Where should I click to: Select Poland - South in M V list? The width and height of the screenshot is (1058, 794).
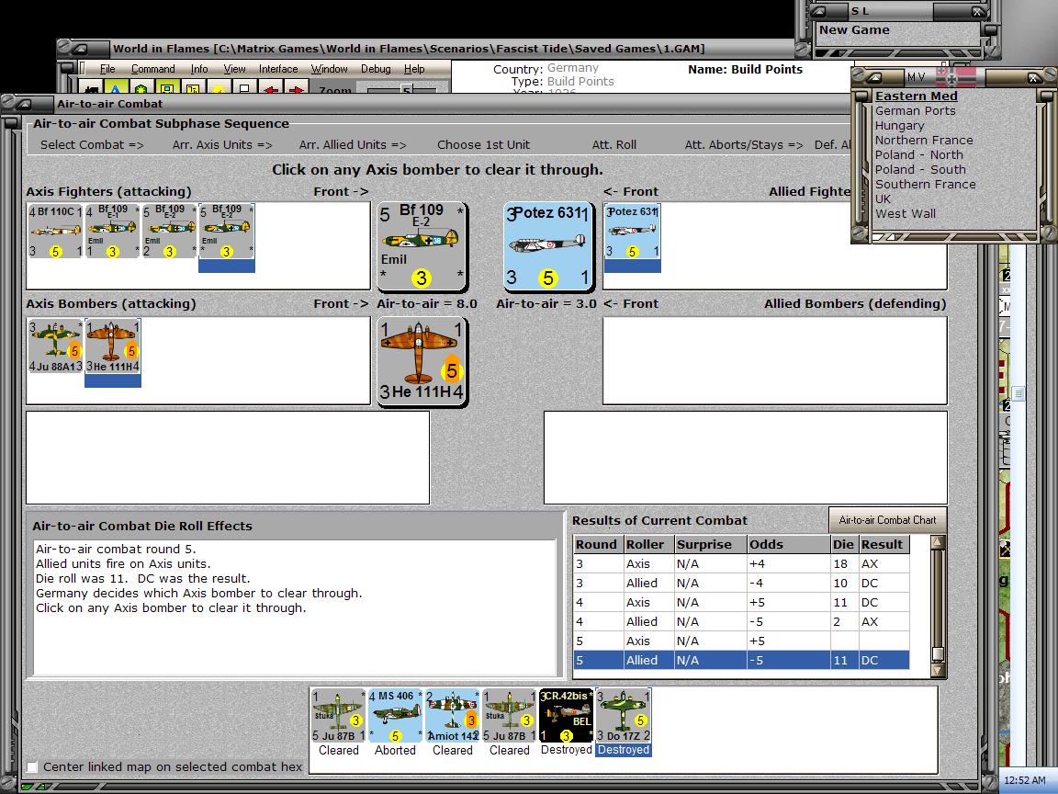[x=920, y=169]
